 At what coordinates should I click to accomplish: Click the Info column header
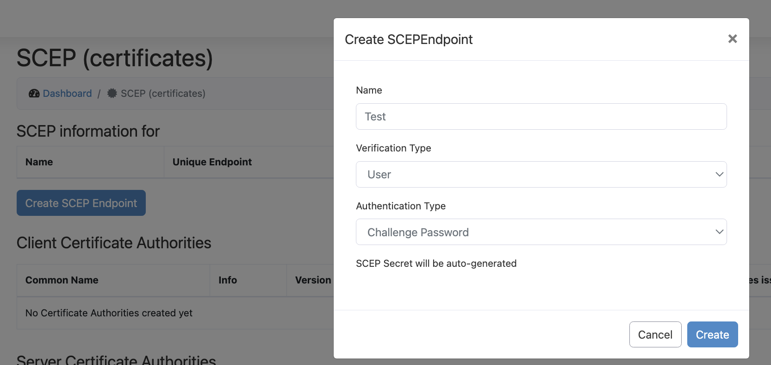pyautogui.click(x=228, y=280)
